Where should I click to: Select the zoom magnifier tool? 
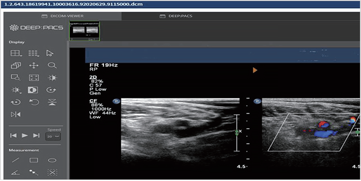pyautogui.click(x=52, y=66)
